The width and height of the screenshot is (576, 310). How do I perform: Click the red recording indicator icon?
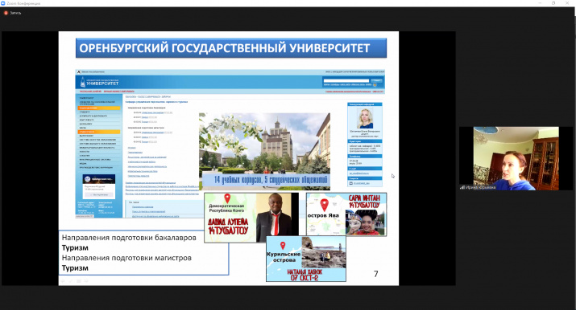[x=6, y=13]
